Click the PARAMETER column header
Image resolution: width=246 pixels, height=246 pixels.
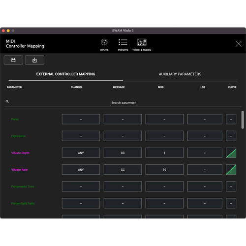tap(14, 87)
